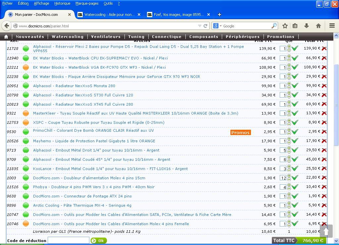Validate quantity for PrimoChill Dye Bomb row
The height and width of the screenshot is (245, 339).
[295, 131]
